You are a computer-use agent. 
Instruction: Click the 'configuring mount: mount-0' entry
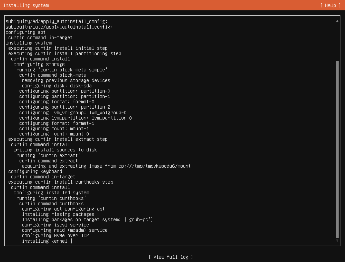(54, 134)
